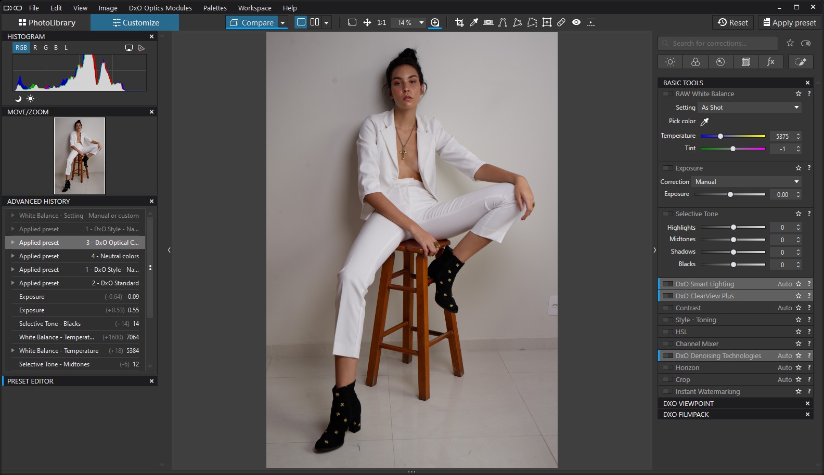Image resolution: width=824 pixels, height=475 pixels.
Task: Click the Temperature slider handle
Action: tap(720, 136)
